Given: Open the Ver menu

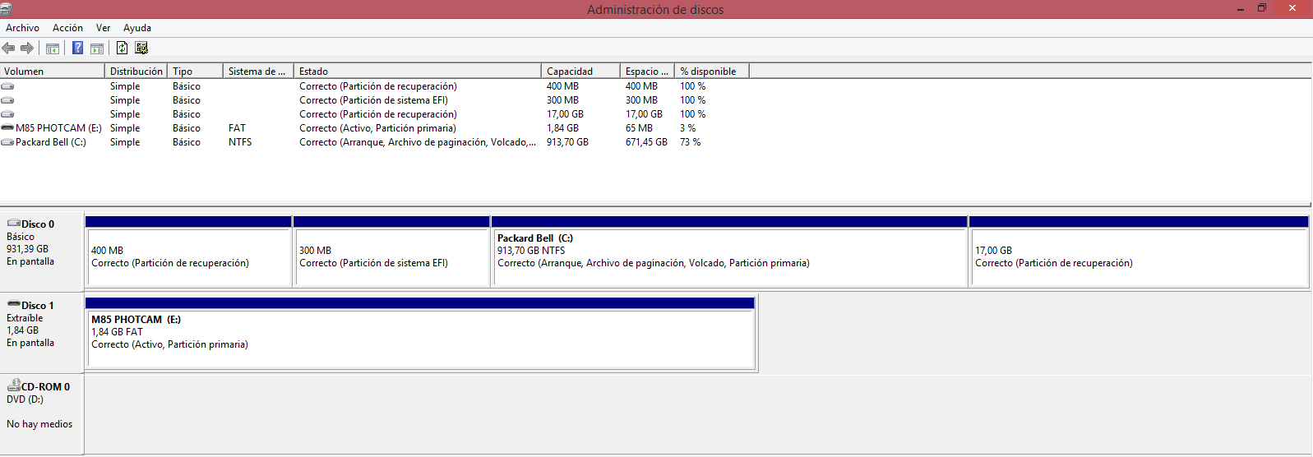Looking at the screenshot, I should 103,28.
